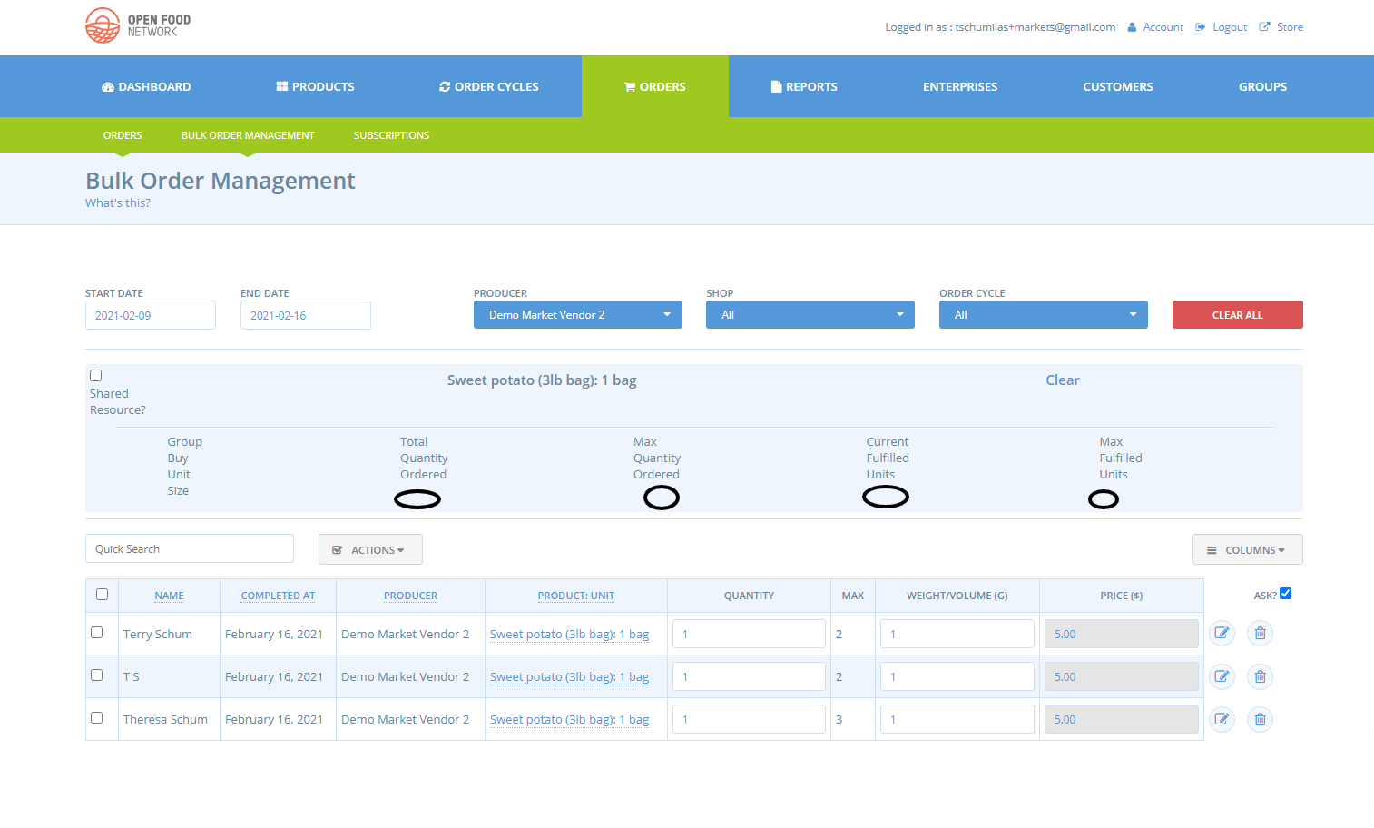Open Order Cycles from the navigation
Image resolution: width=1374 pixels, height=828 pixels.
point(489,86)
